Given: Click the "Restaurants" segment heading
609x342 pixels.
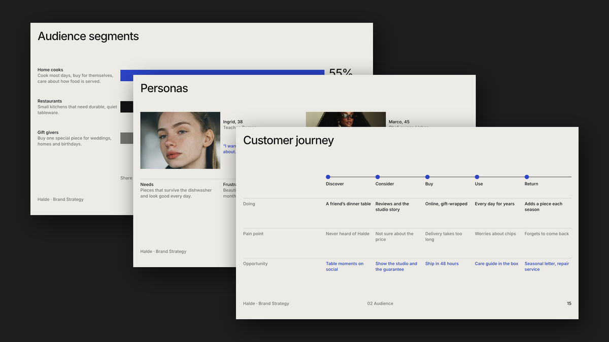Looking at the screenshot, I should (50, 101).
